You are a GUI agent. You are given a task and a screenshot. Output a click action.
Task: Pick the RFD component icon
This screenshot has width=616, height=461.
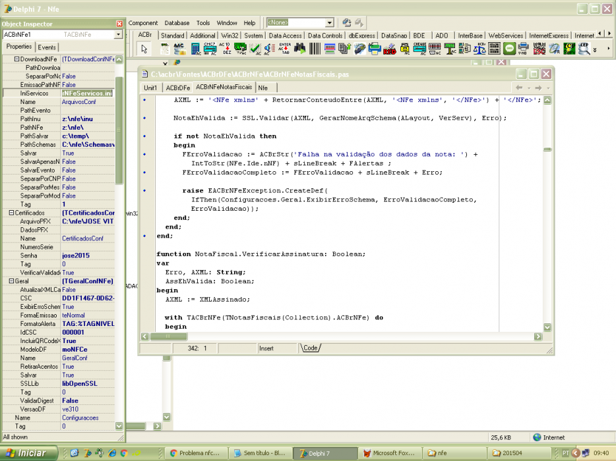[x=390, y=49]
